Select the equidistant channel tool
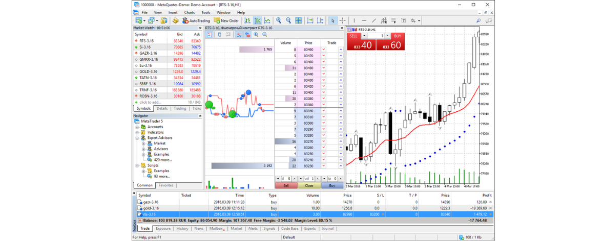This screenshot has width=605, height=241. 384,21
